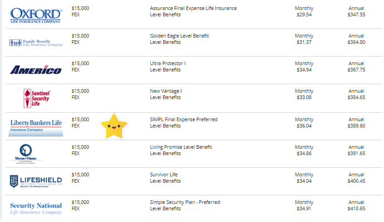This screenshot has height=222, width=384.
Task: Select the Family Benefit Life Insurance logo
Action: (x=36, y=43)
